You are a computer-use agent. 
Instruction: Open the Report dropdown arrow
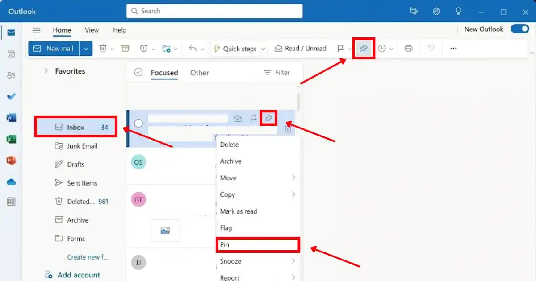click(x=153, y=49)
